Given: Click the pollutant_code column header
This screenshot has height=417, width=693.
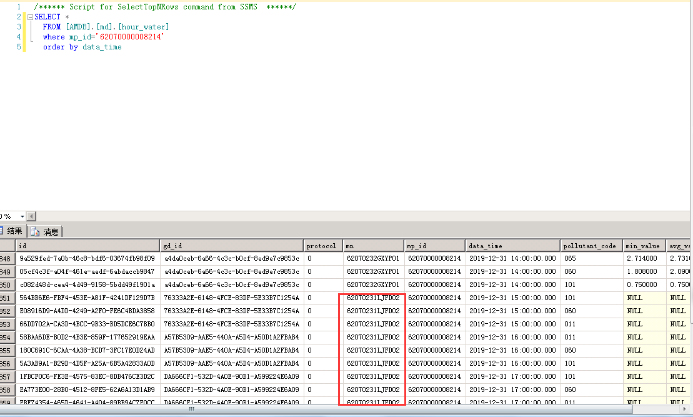Looking at the screenshot, I should tap(591, 246).
